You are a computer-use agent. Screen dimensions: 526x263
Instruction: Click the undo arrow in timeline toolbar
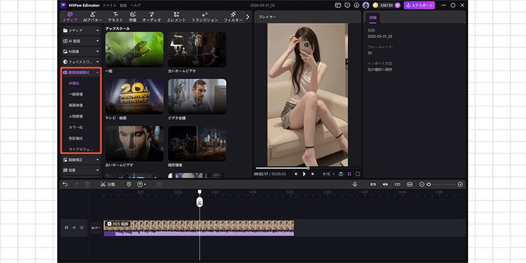(x=65, y=185)
